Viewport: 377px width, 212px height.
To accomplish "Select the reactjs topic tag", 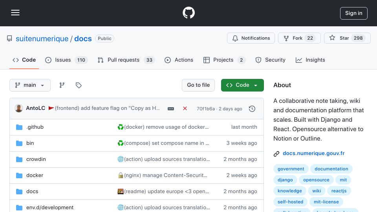I will click(339, 191).
